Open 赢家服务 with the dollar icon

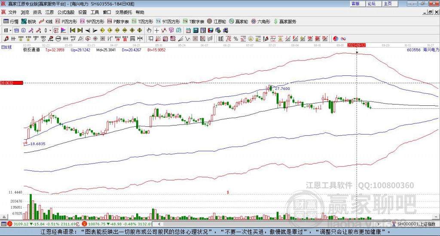pyautogui.click(x=285, y=21)
